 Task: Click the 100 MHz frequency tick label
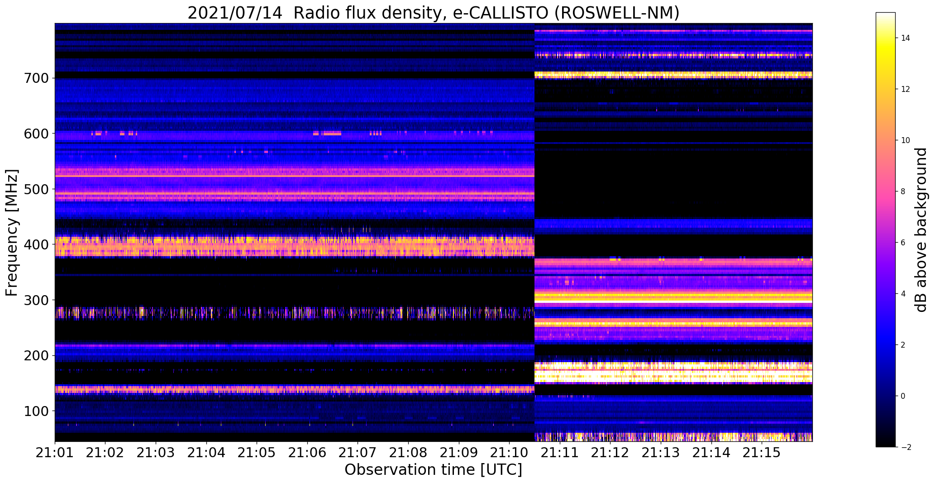[x=36, y=411]
